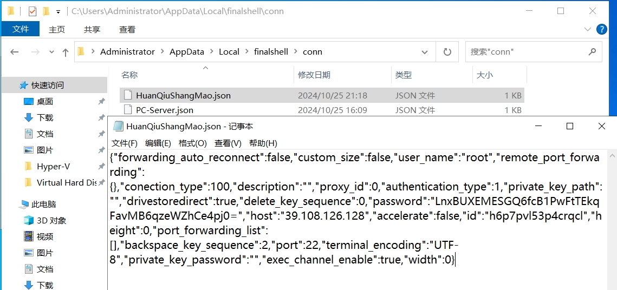
Task: Open the Hyper-V folder in sidebar
Action: (x=54, y=167)
